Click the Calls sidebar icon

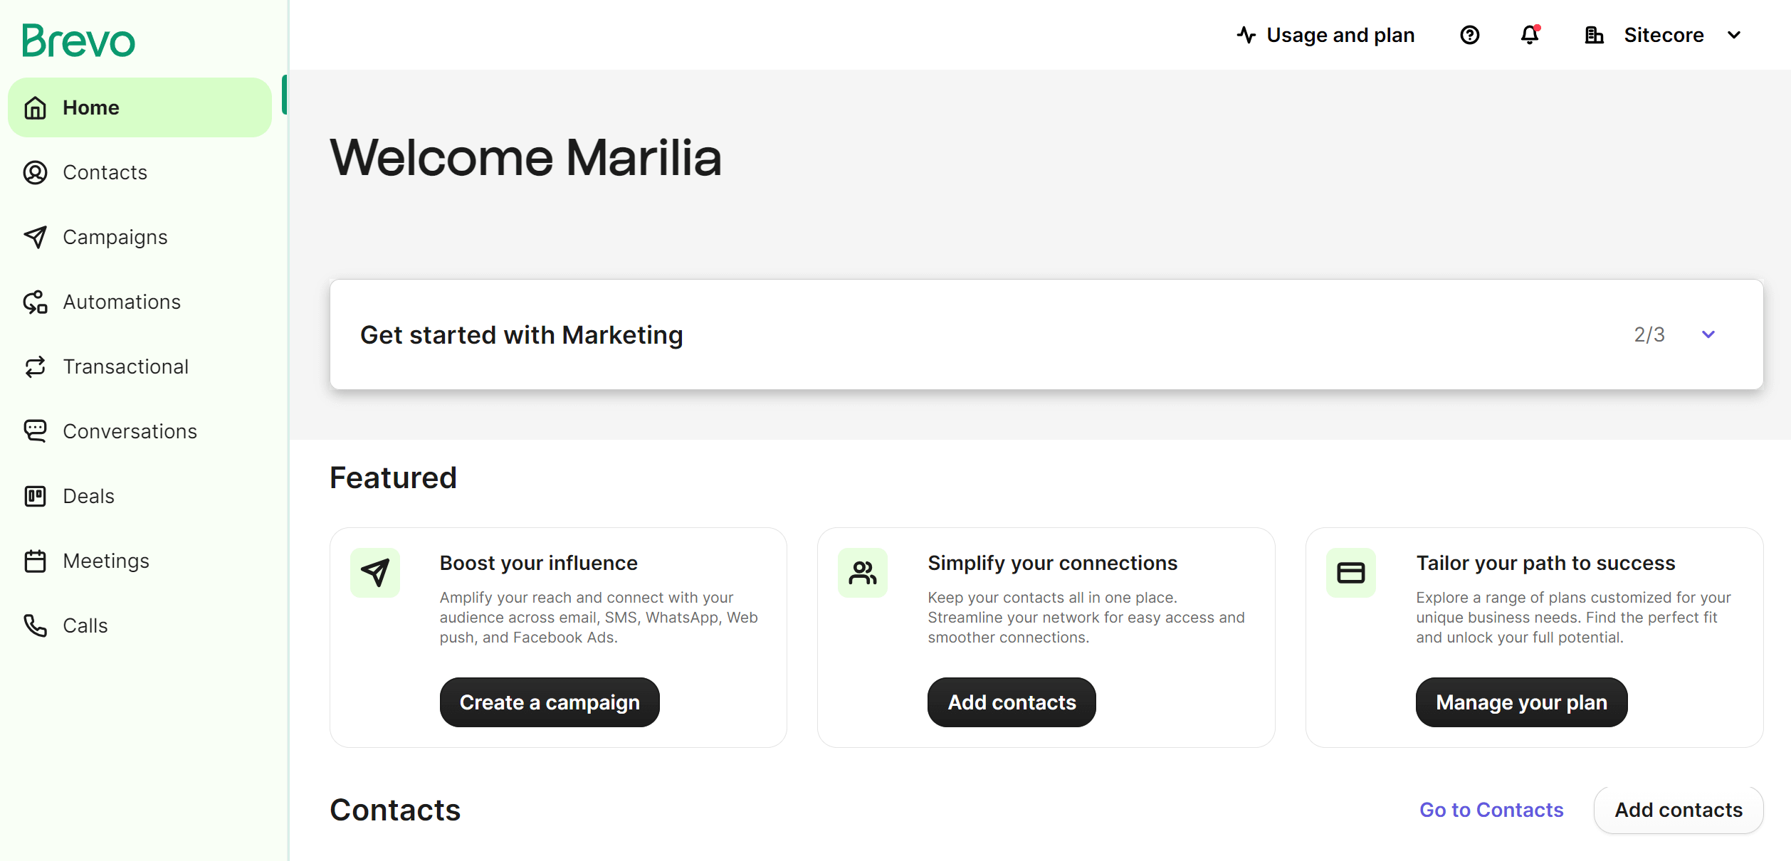tap(36, 625)
